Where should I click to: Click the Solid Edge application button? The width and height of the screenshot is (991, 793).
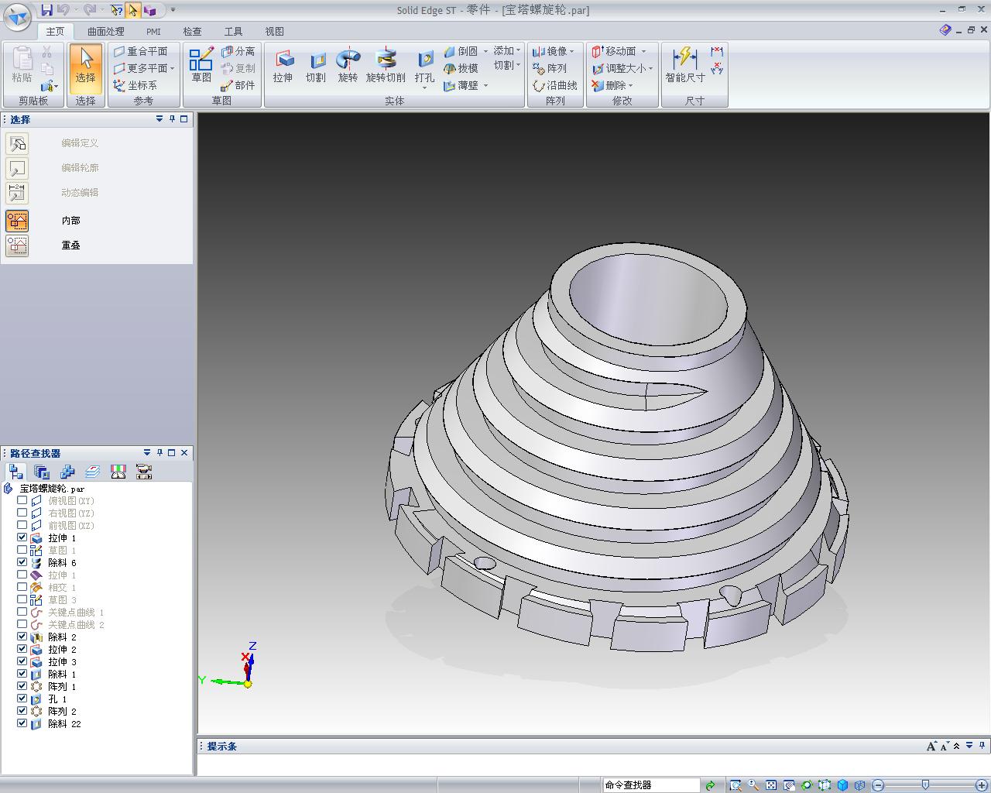[17, 15]
